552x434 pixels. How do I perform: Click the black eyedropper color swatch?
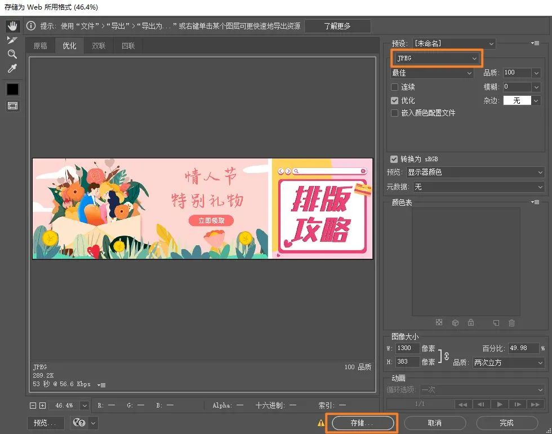coord(12,89)
